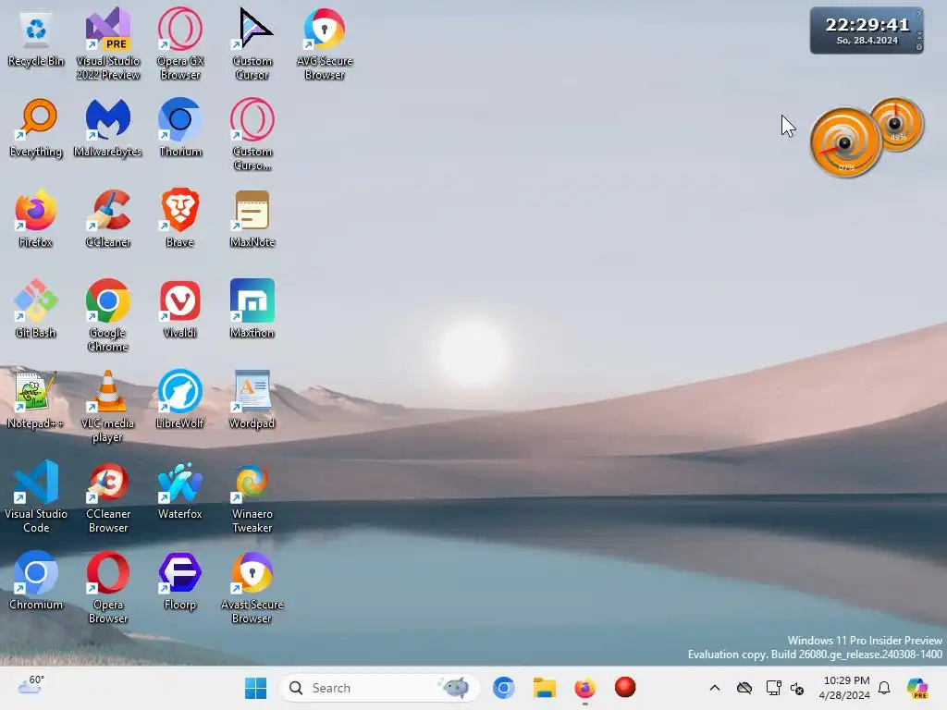Open the Recycle Bin desktop icon
Image resolution: width=947 pixels, height=710 pixels.
click(36, 39)
